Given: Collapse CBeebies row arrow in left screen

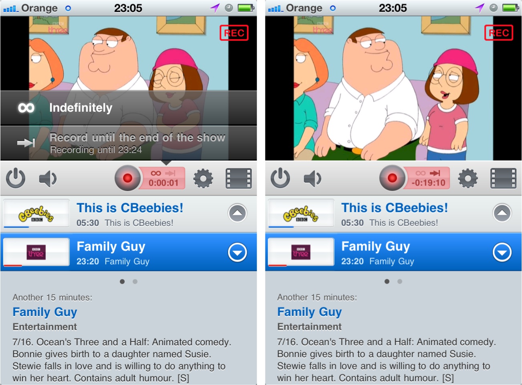Looking at the screenshot, I should coord(237,213).
